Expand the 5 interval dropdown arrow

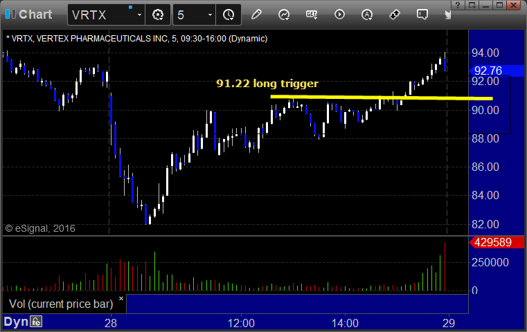[210, 15]
